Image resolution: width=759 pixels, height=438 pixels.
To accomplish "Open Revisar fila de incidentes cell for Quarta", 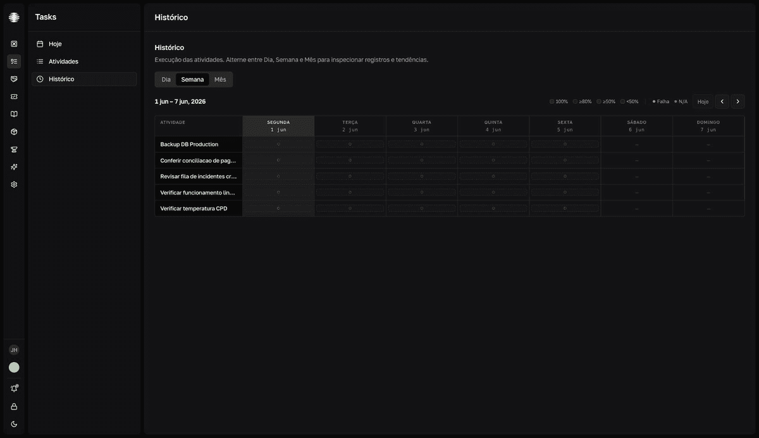I will tap(422, 177).
